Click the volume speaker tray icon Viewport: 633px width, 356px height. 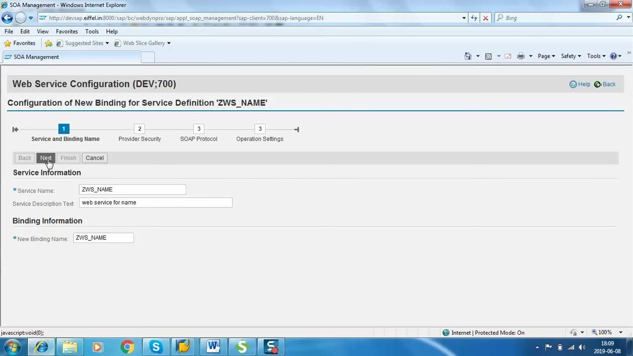coord(582,347)
